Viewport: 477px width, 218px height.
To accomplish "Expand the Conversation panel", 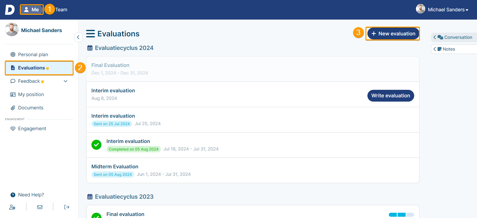I will 454,37.
